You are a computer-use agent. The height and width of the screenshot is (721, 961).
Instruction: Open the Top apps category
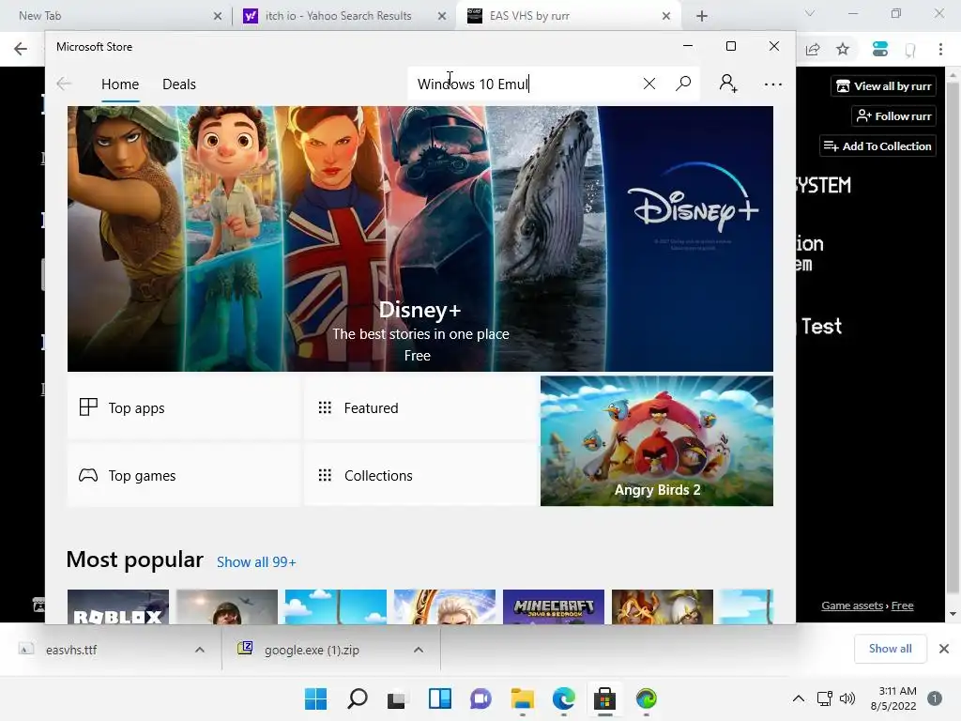point(183,407)
